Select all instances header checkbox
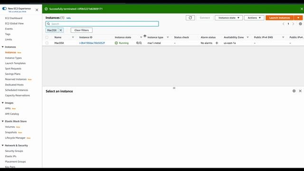This screenshot has width=304, height=171. 47,37
